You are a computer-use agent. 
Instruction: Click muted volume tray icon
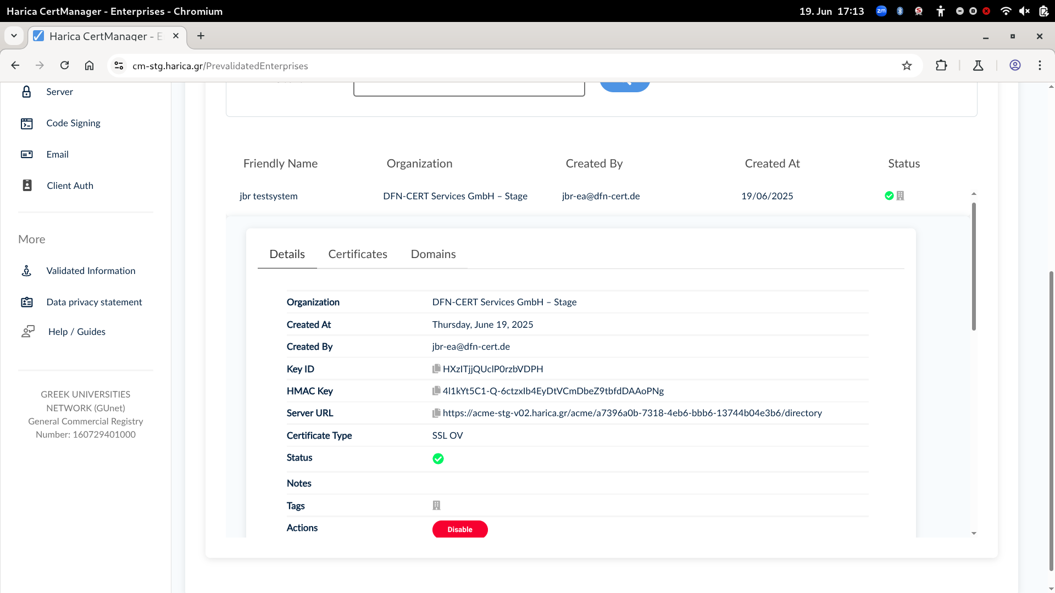coord(1024,11)
